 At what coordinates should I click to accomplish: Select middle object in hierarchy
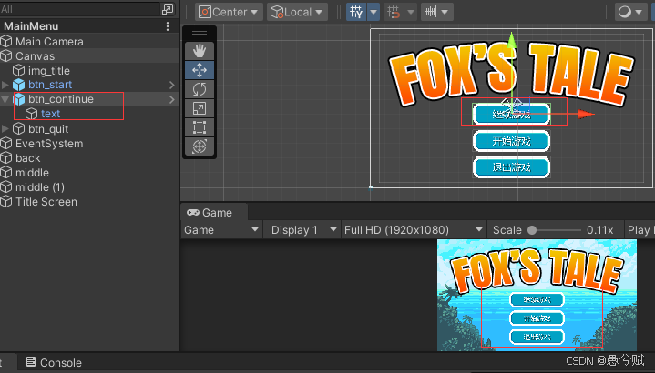[32, 173]
